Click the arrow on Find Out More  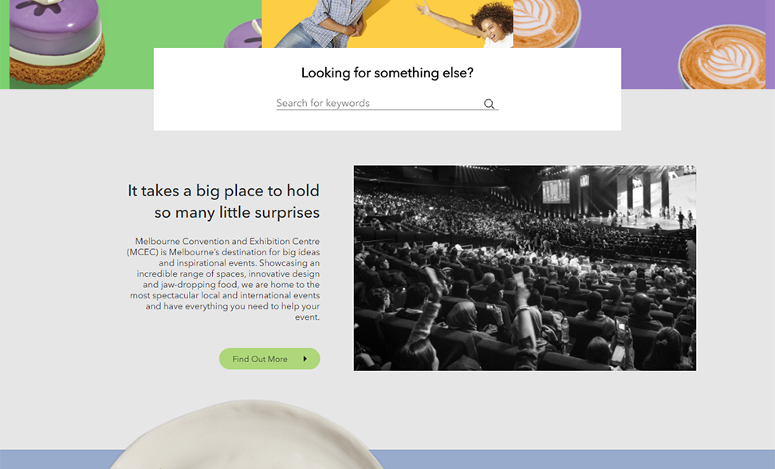coord(305,359)
